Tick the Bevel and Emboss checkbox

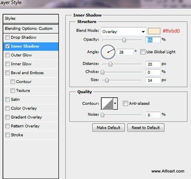[7, 73]
